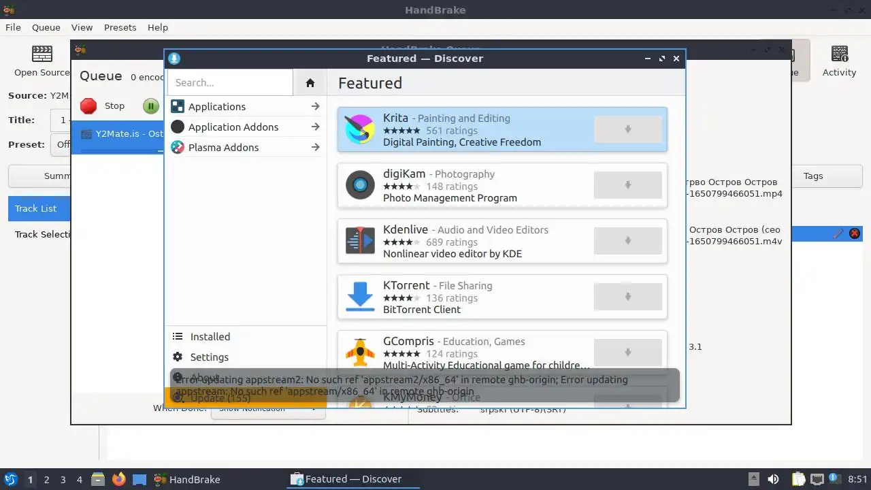
Task: Open the View menu in HandBrake
Action: click(82, 27)
